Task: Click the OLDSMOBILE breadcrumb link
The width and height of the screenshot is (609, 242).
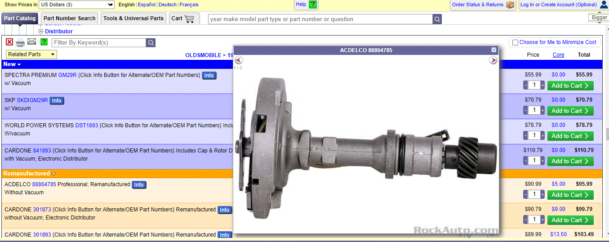Action: click(203, 55)
